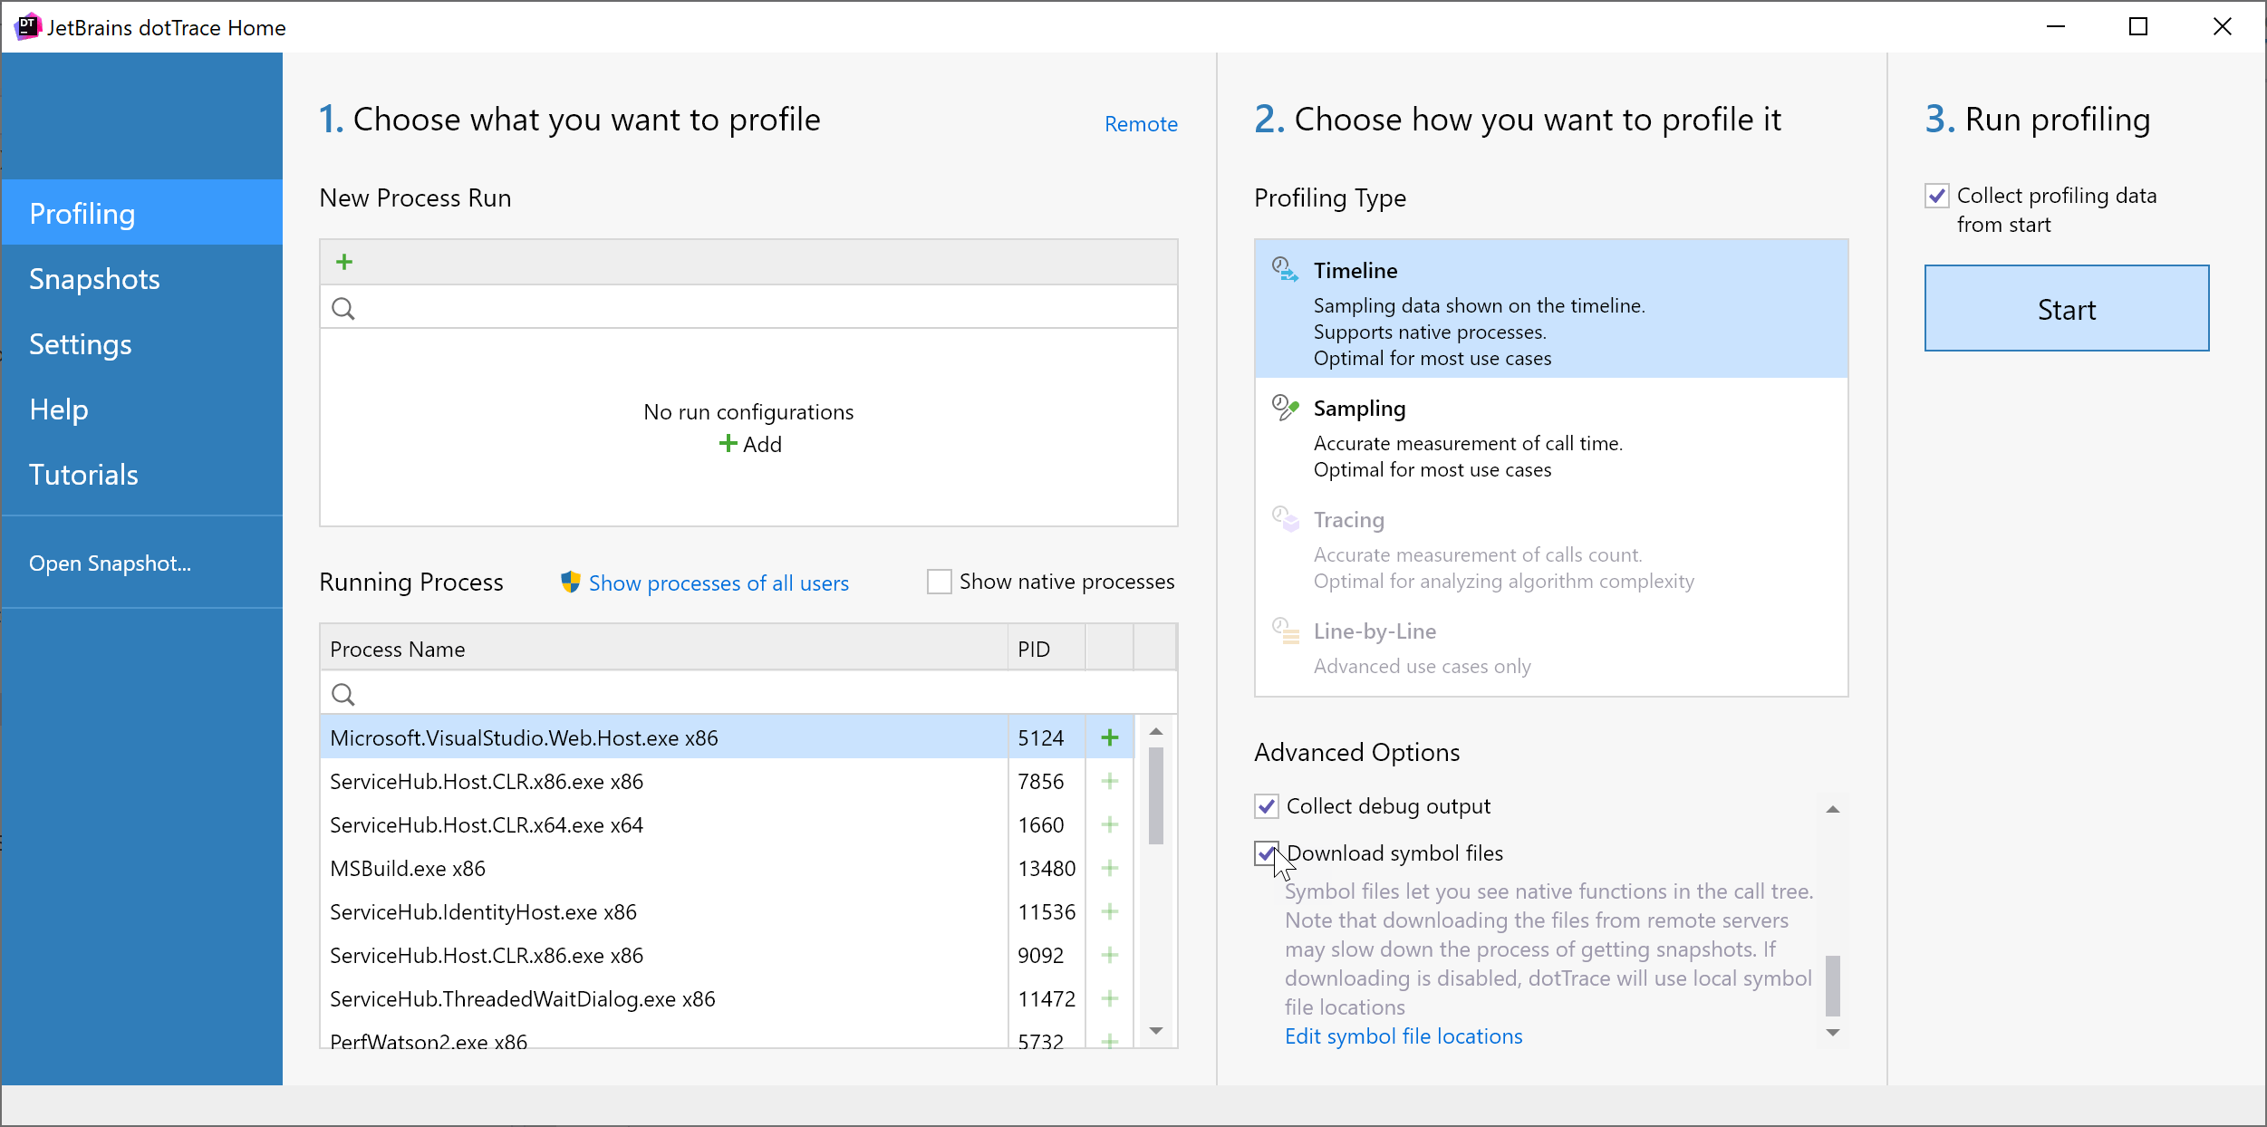The width and height of the screenshot is (2267, 1127).
Task: Attach to MSBuild.exe via its plus icon
Action: 1110,868
